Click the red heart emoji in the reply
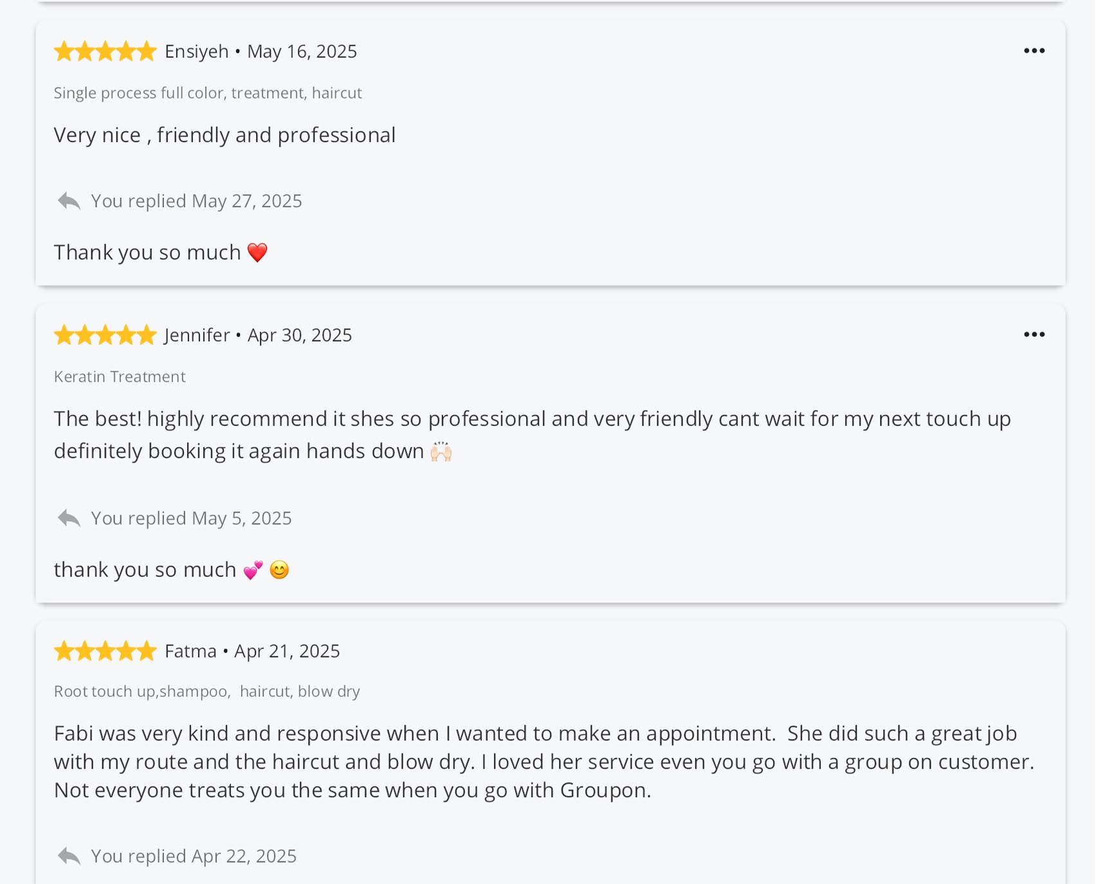Viewport: 1105px width, 884px height. tap(257, 252)
